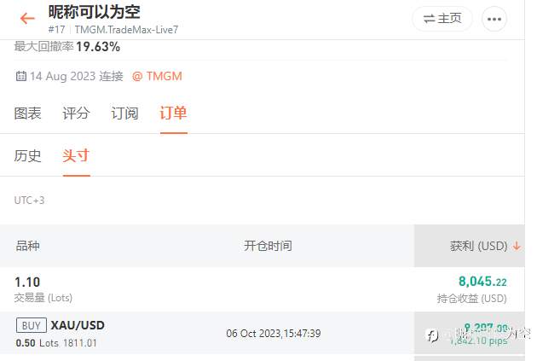Click the 开仓时间 column header
Image resolution: width=537 pixels, height=361 pixels.
(268, 246)
